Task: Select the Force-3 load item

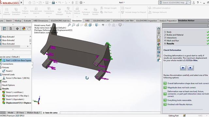Action: pos(16,78)
